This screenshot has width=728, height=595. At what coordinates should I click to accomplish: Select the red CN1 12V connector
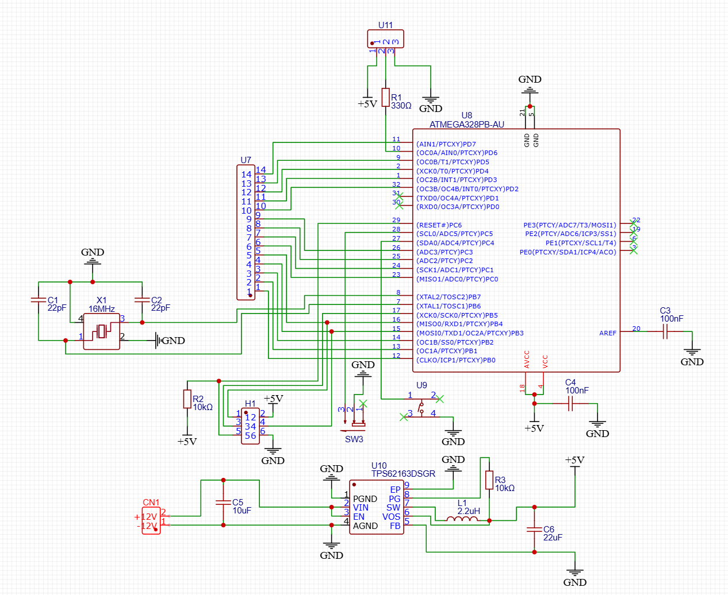(x=151, y=521)
